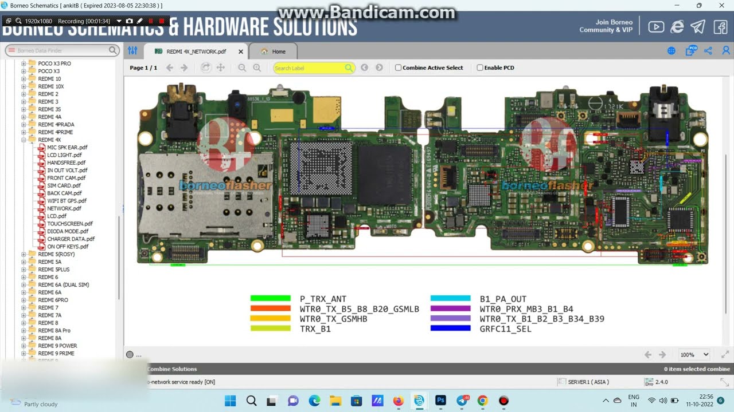
Task: Click the next arrow near zoom percentage
Action: pyautogui.click(x=662, y=355)
